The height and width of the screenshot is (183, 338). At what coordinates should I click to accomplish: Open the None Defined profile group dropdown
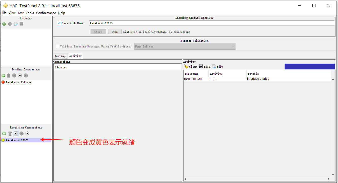[x=185, y=46]
